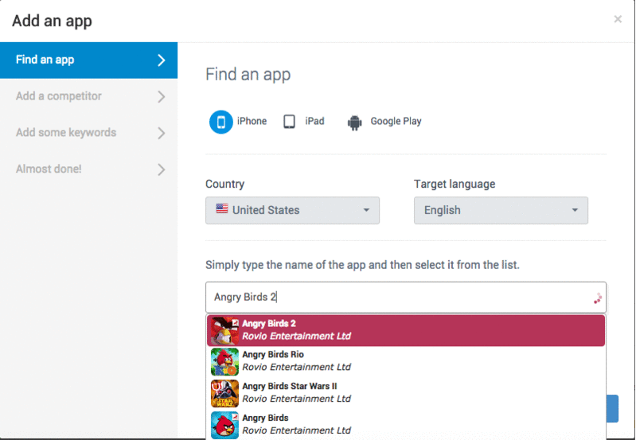Click the original Angry Birds app icon
The height and width of the screenshot is (440, 636).
click(224, 425)
